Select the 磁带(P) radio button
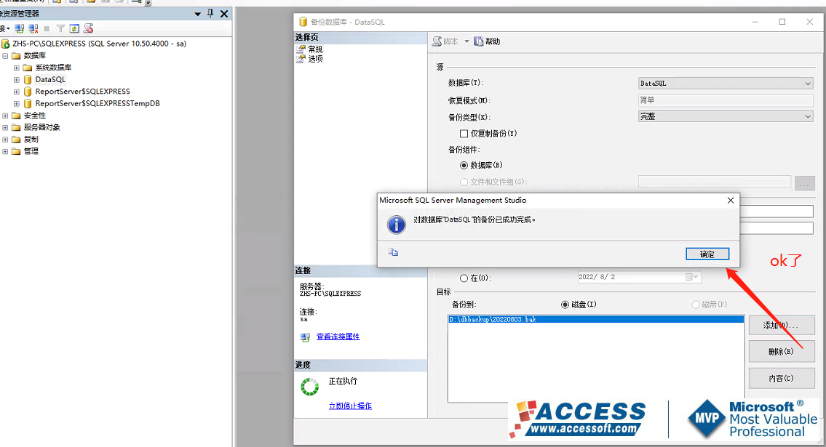 pyautogui.click(x=695, y=305)
